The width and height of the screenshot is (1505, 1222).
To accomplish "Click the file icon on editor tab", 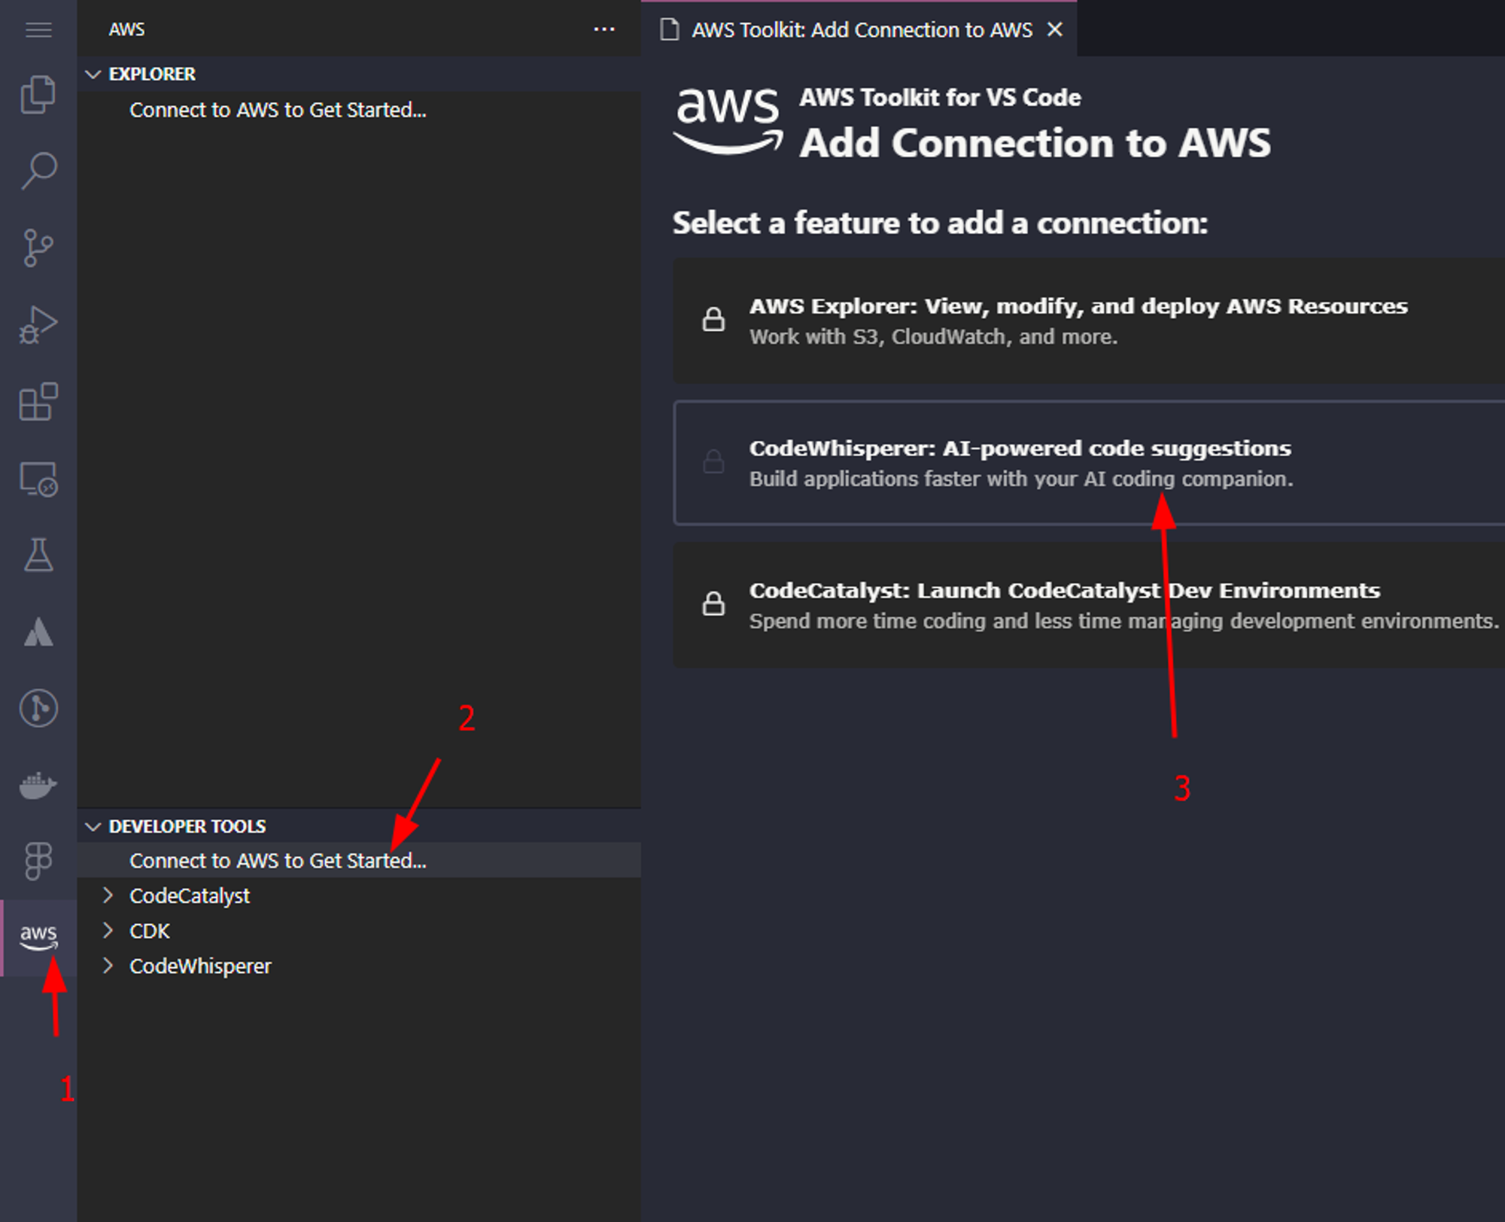I will pyautogui.click(x=669, y=29).
